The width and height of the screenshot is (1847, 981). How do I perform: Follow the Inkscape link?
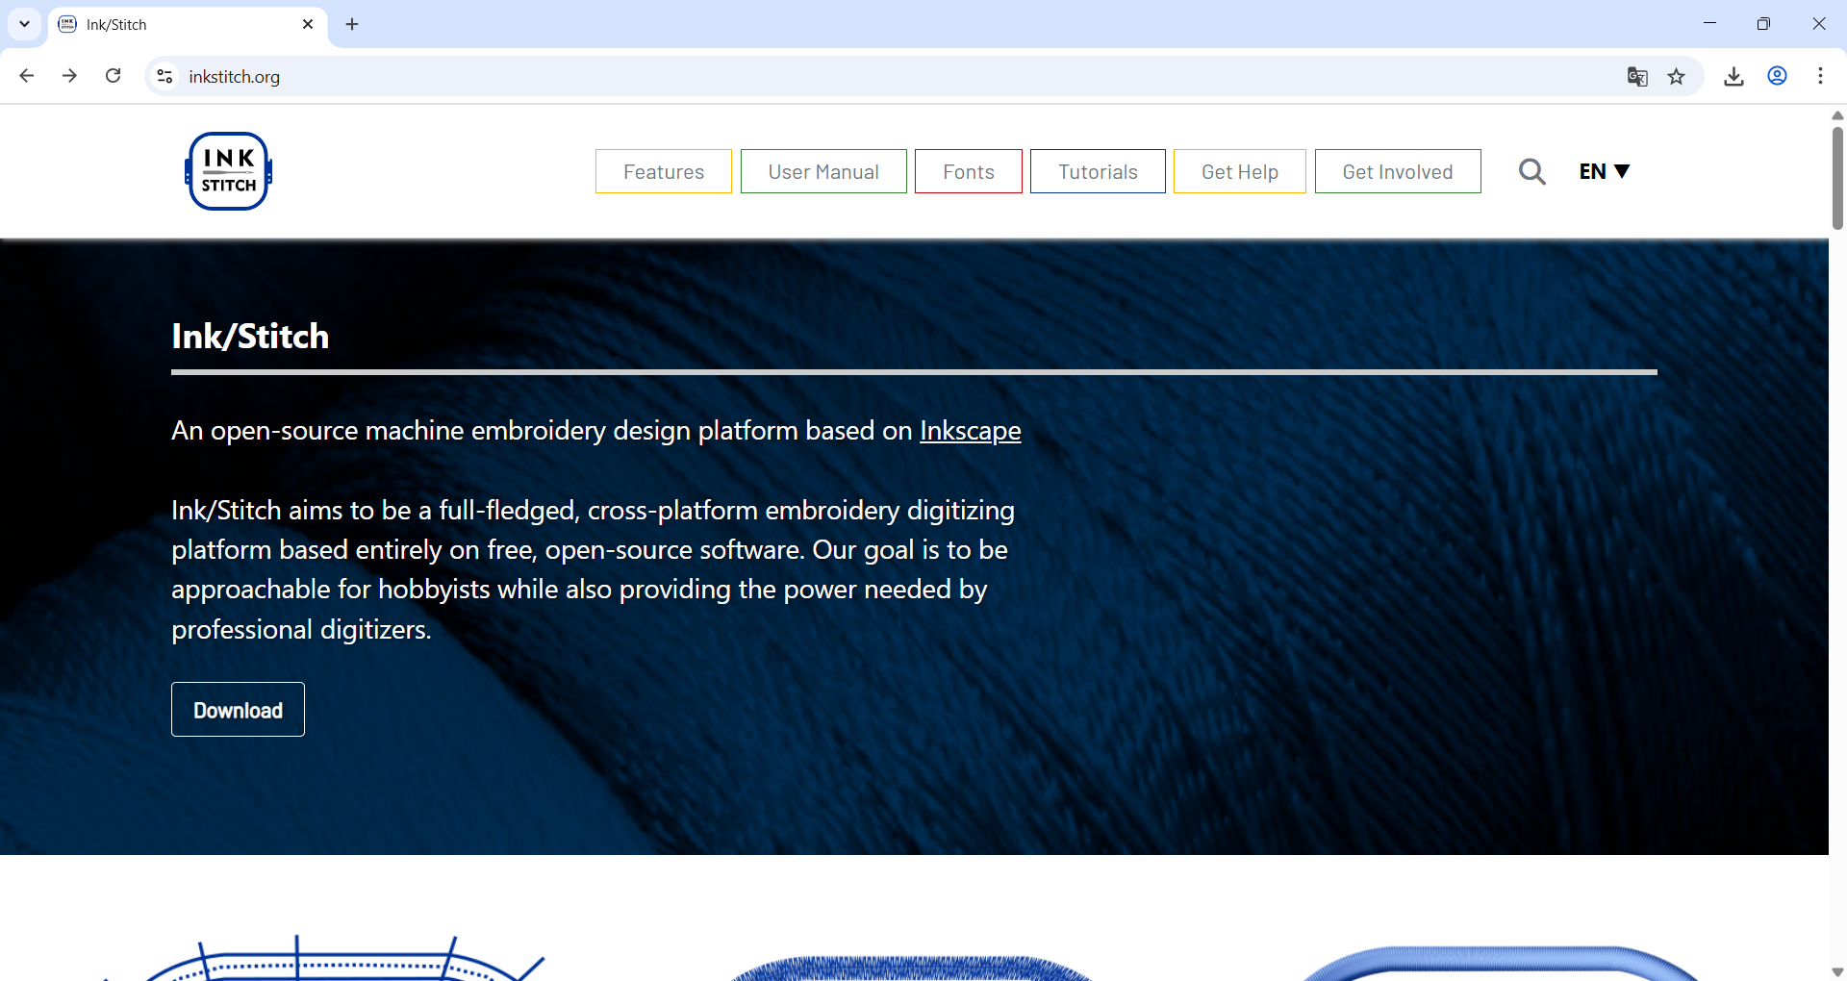(970, 431)
